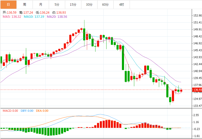Open the 30分 interval tab

click(x=89, y=5)
